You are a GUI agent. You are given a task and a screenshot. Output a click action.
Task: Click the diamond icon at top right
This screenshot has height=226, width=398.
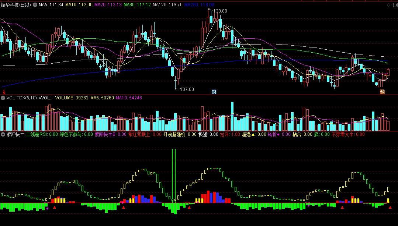click(389, 5)
